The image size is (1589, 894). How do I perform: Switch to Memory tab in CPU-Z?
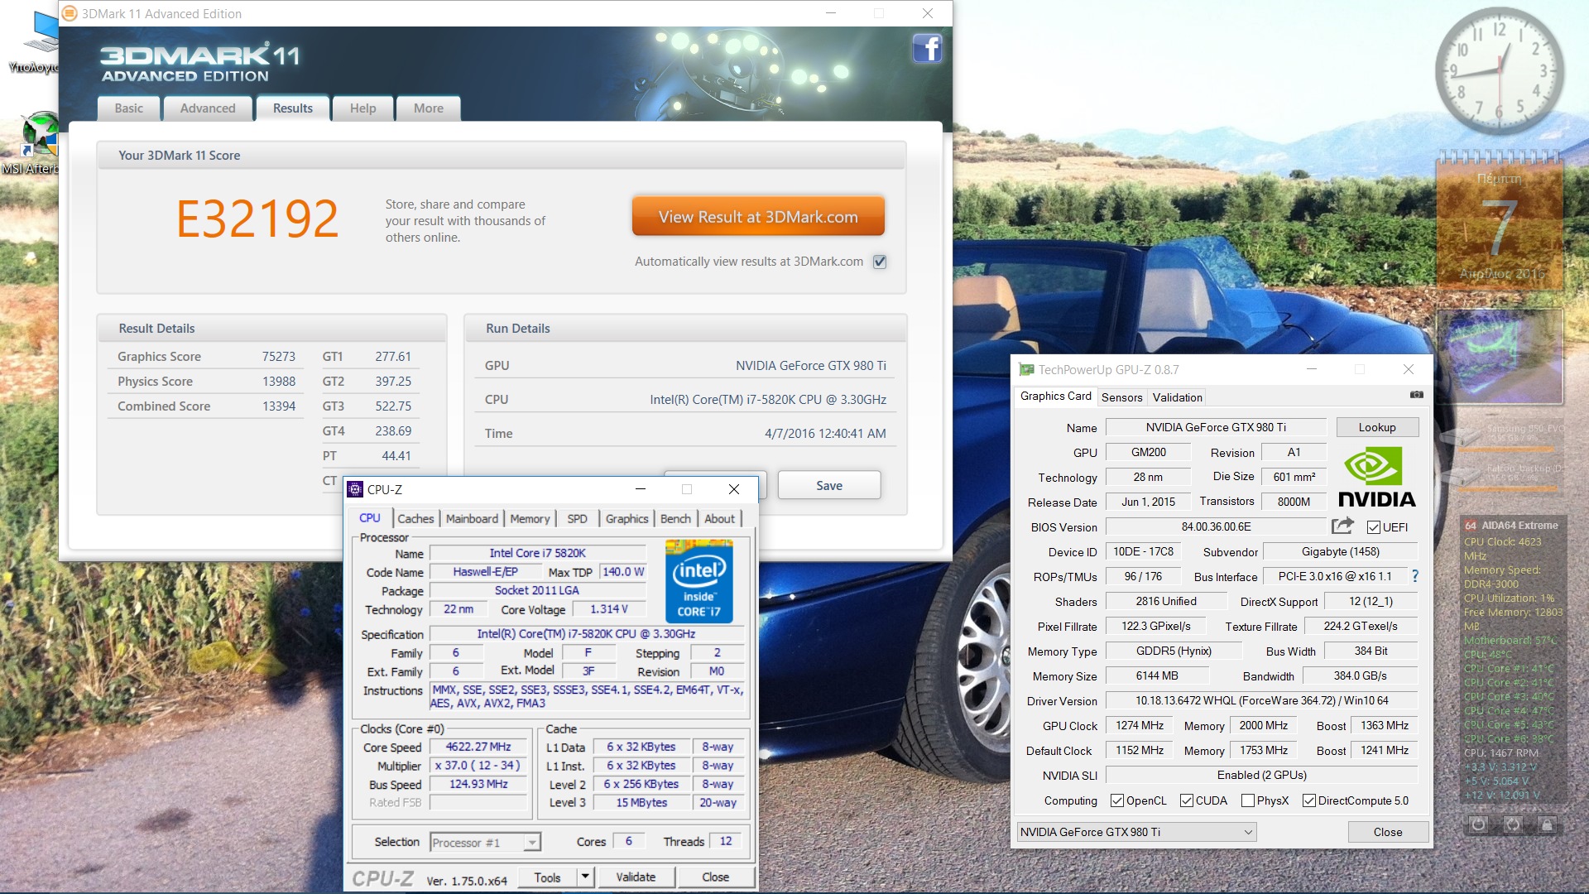click(x=530, y=518)
